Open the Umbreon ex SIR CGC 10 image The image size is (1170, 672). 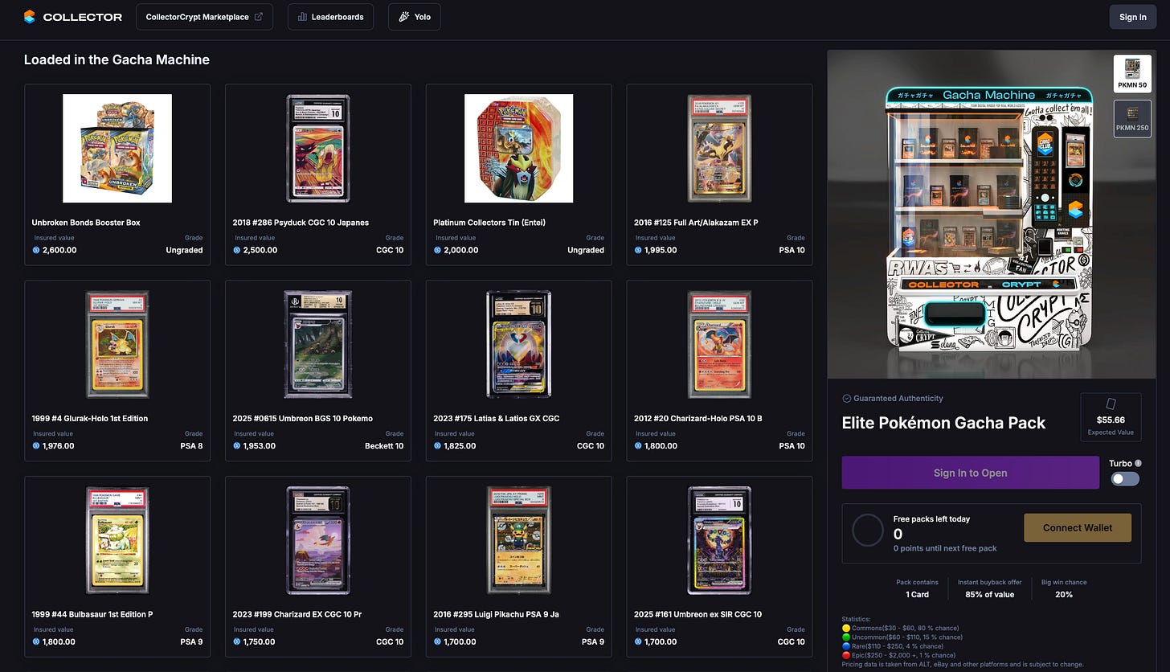point(719,540)
